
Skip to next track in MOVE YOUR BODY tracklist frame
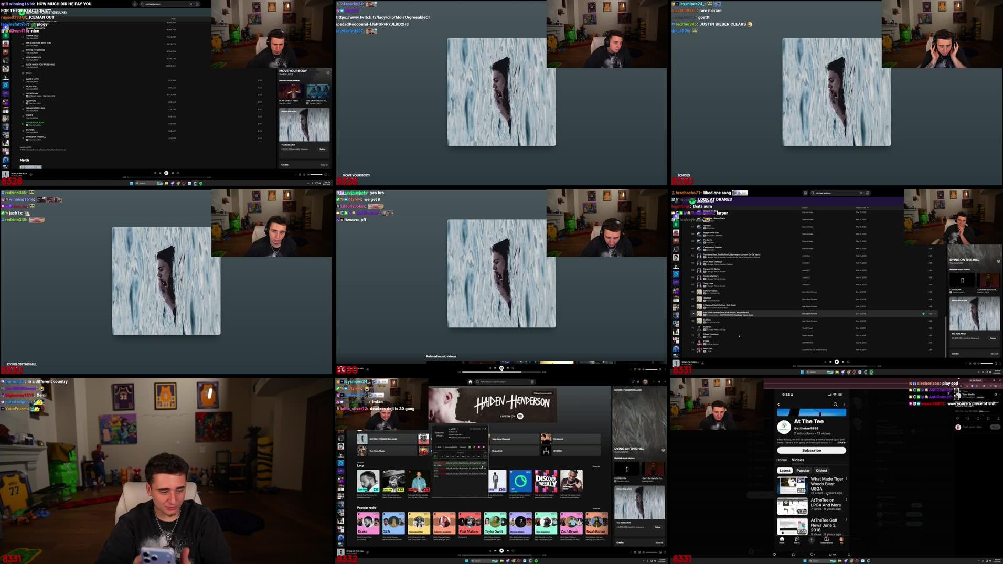pyautogui.click(x=172, y=173)
